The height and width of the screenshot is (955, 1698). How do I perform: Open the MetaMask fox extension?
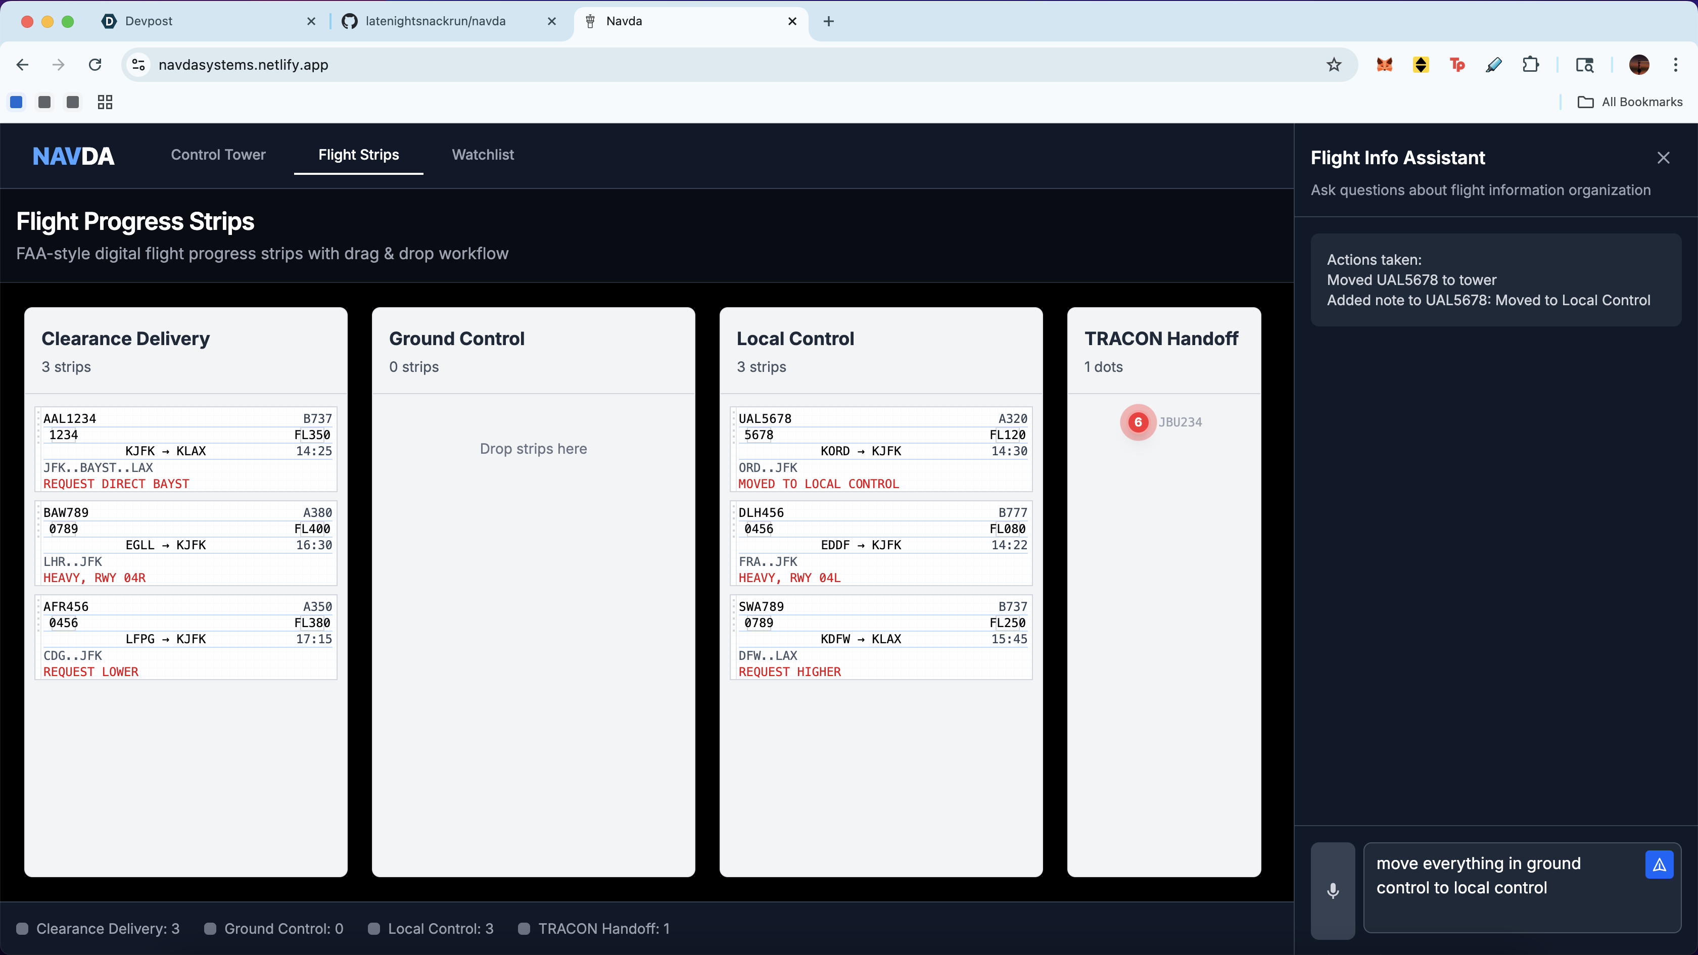1384,65
